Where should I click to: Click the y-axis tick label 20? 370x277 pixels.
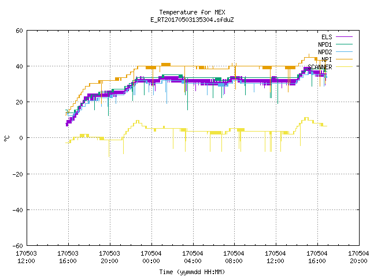(x=19, y=102)
